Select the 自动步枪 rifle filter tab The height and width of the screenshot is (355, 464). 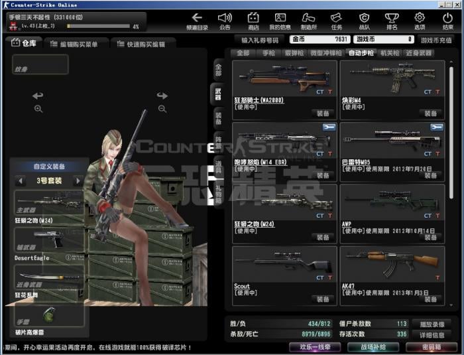pos(361,53)
